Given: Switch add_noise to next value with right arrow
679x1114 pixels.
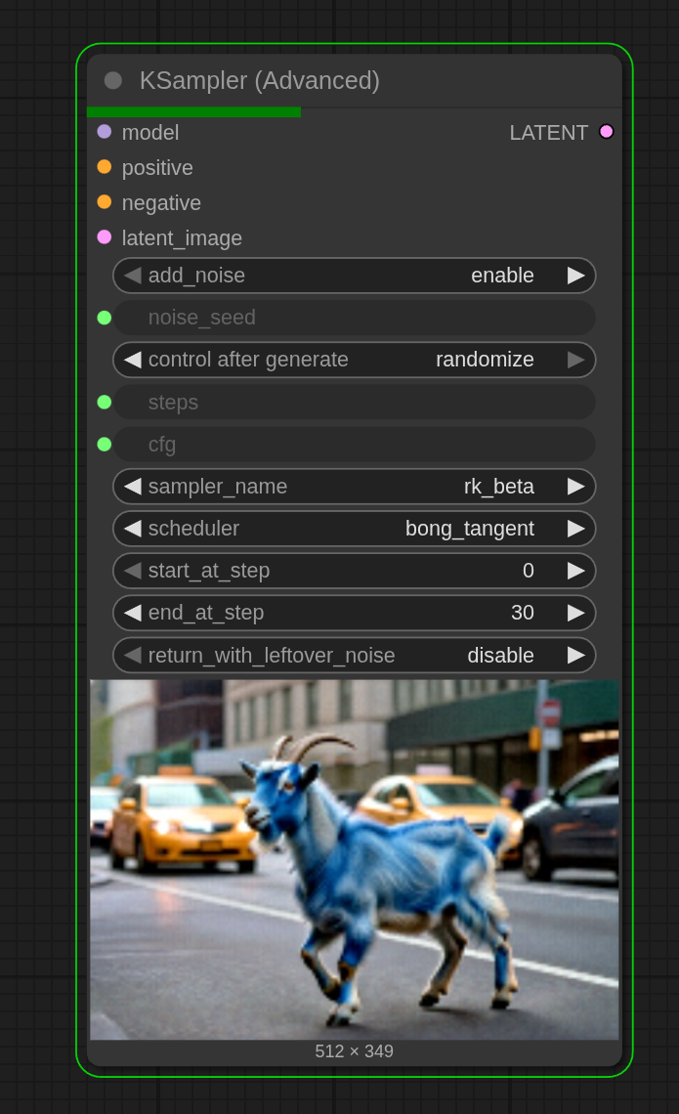Looking at the screenshot, I should [x=576, y=276].
